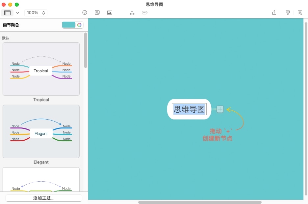Toggle the sidebar panel view button
This screenshot has height=204, width=308.
coord(7,13)
